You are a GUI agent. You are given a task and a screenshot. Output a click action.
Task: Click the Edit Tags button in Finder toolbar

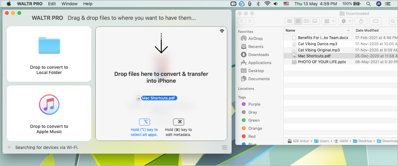point(375,21)
